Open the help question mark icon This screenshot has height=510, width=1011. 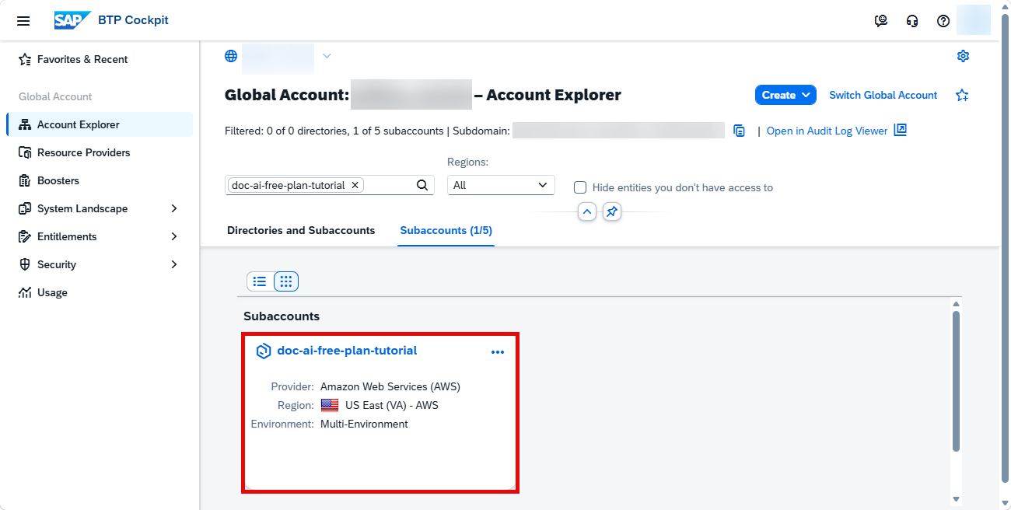click(943, 21)
